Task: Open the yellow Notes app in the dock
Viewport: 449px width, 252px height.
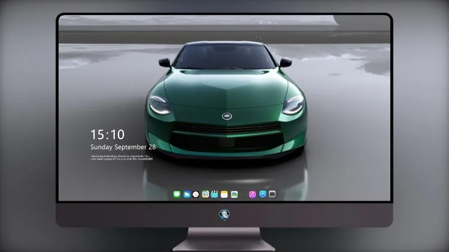Action: [x=224, y=194]
